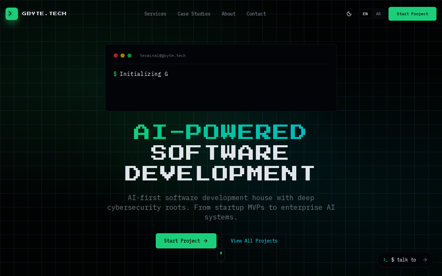Click the green terminal window dot
The height and width of the screenshot is (276, 442).
pyautogui.click(x=129, y=56)
